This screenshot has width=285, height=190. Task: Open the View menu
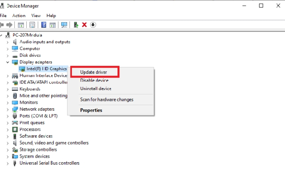coord(36,16)
